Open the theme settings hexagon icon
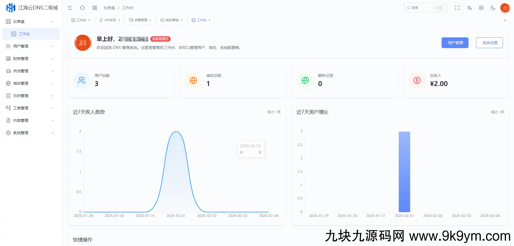 (x=481, y=8)
